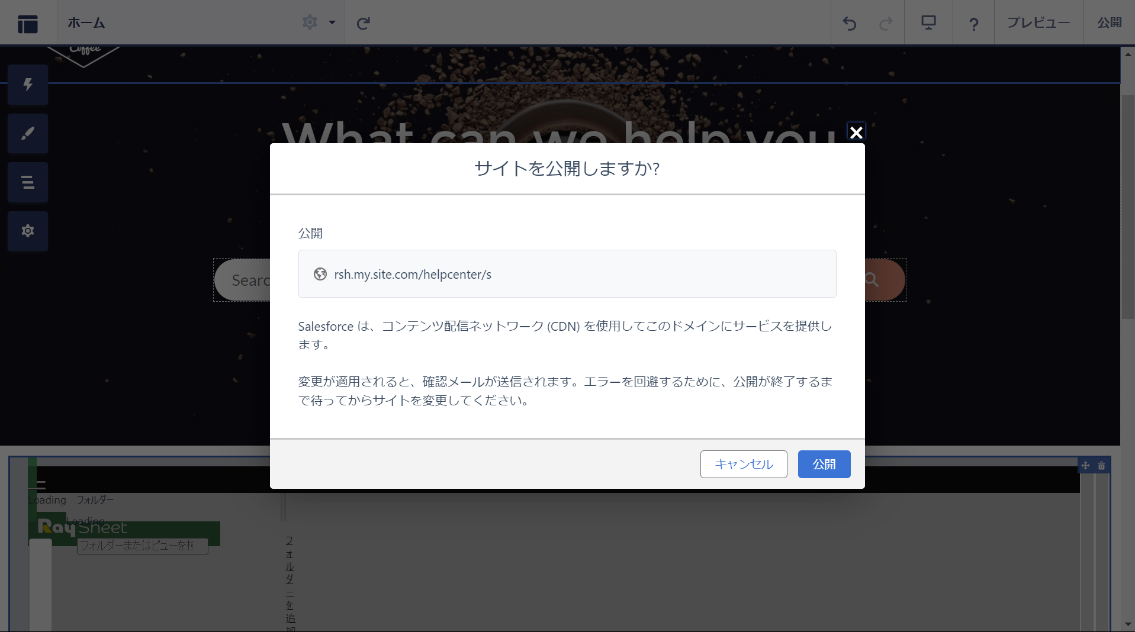Viewport: 1135px width, 632px height.
Task: Click the page settings gear in top bar
Action: click(x=310, y=22)
